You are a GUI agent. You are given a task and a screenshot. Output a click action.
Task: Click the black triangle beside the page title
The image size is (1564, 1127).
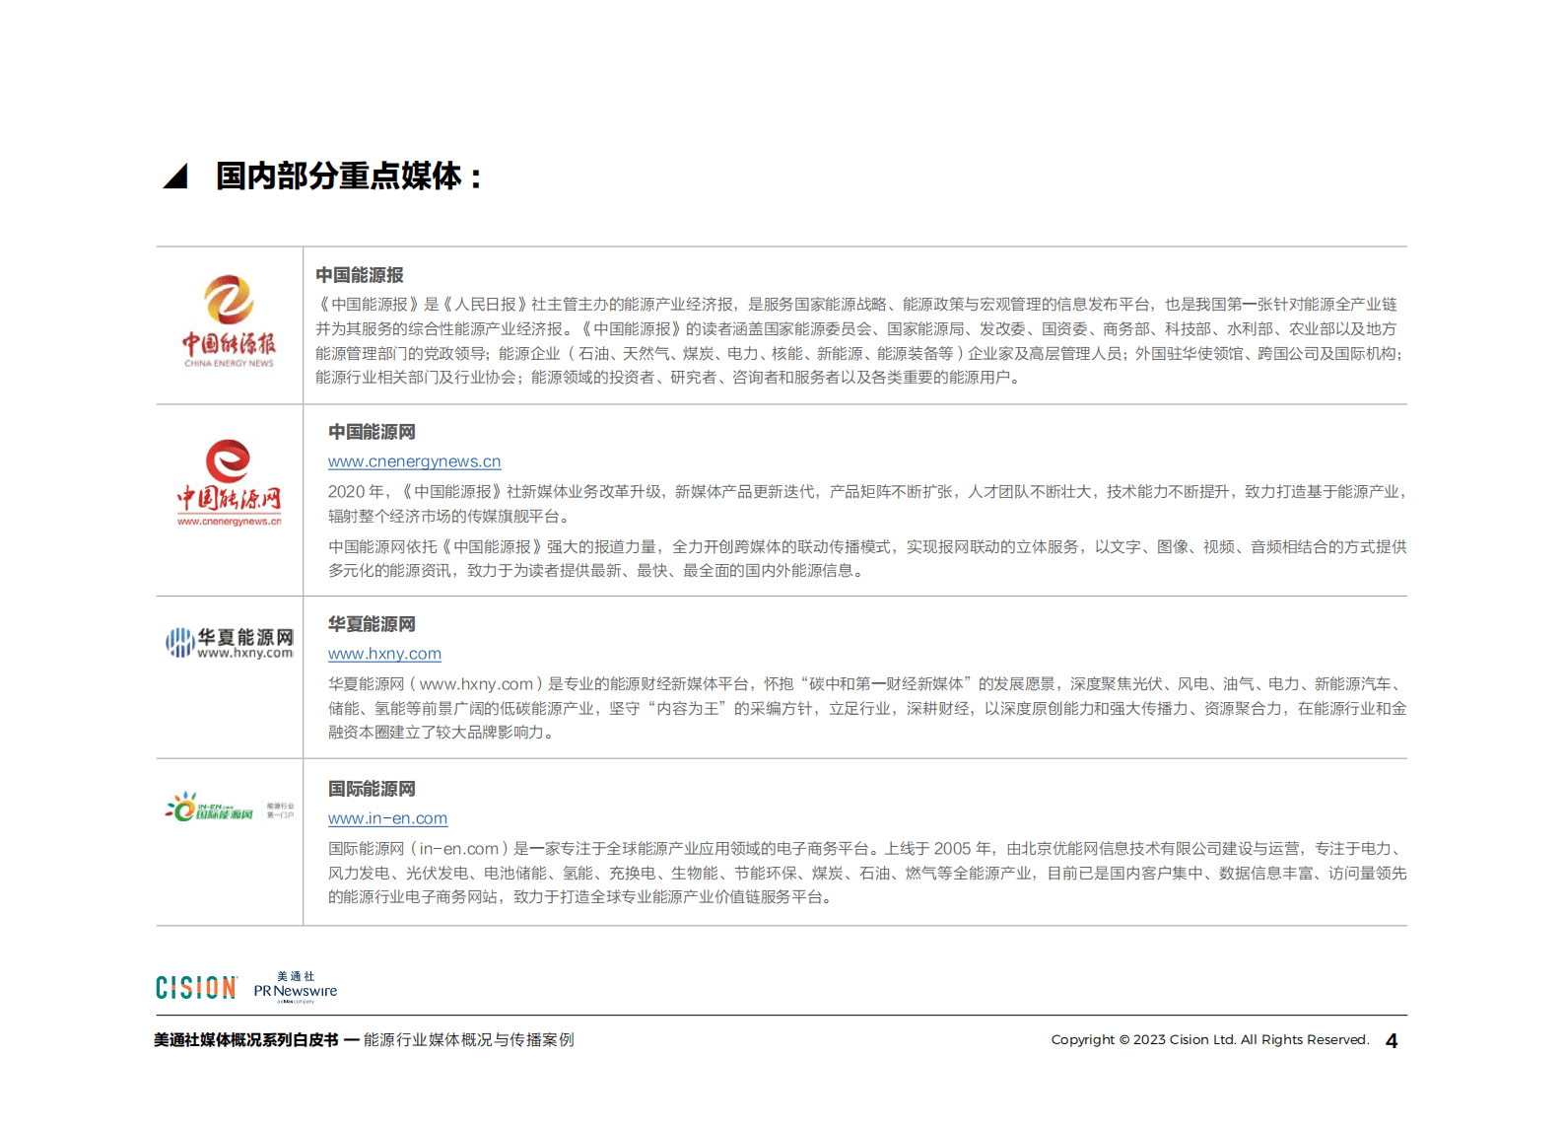(175, 176)
